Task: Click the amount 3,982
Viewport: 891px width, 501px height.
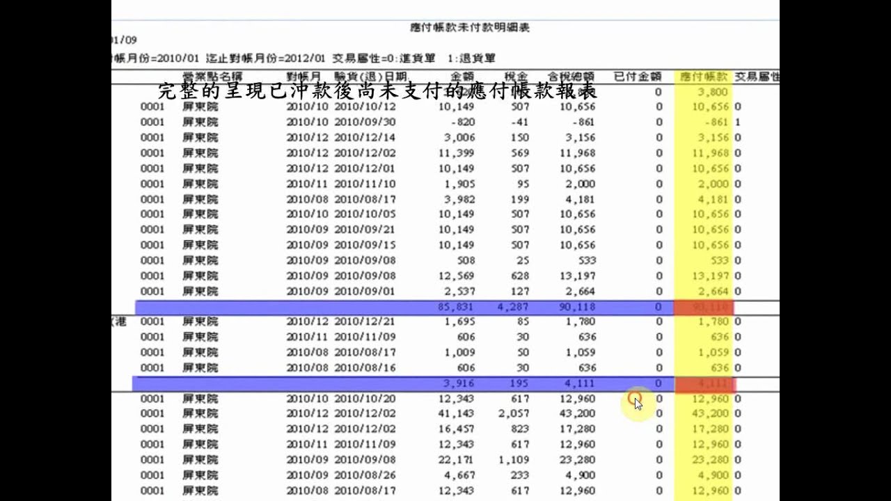Action: [x=459, y=199]
